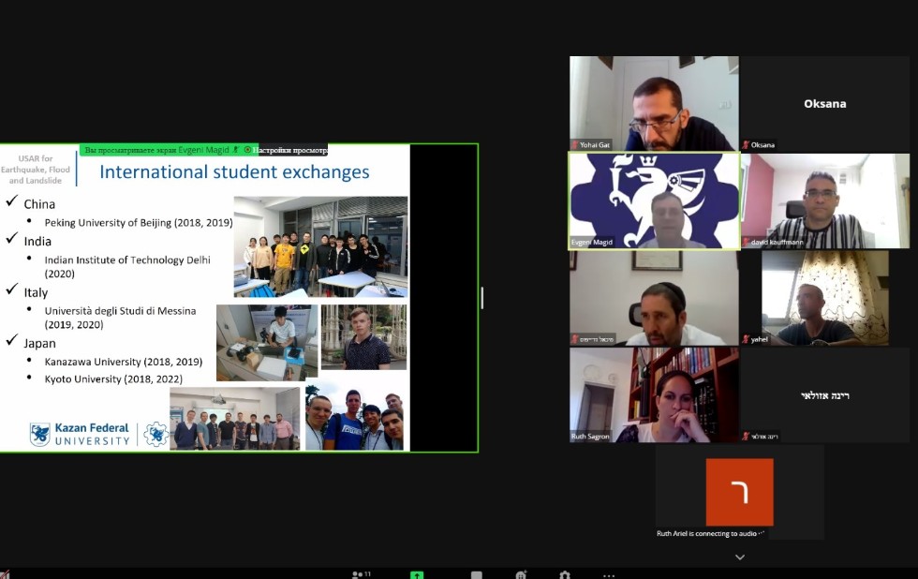This screenshot has width=918, height=579.
Task: Select Evgeni Magid's highlighted video tile
Action: click(654, 200)
